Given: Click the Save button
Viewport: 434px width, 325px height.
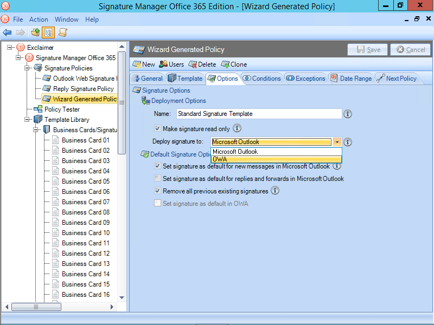Looking at the screenshot, I should 367,49.
